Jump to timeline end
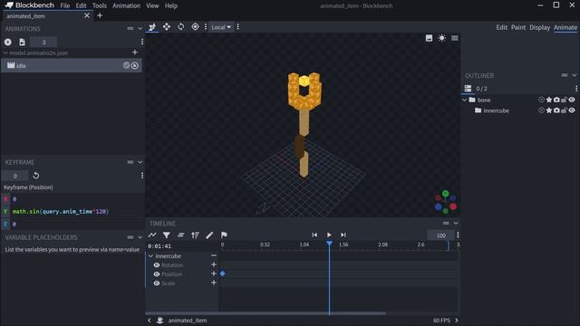The height and width of the screenshot is (326, 580). [343, 235]
